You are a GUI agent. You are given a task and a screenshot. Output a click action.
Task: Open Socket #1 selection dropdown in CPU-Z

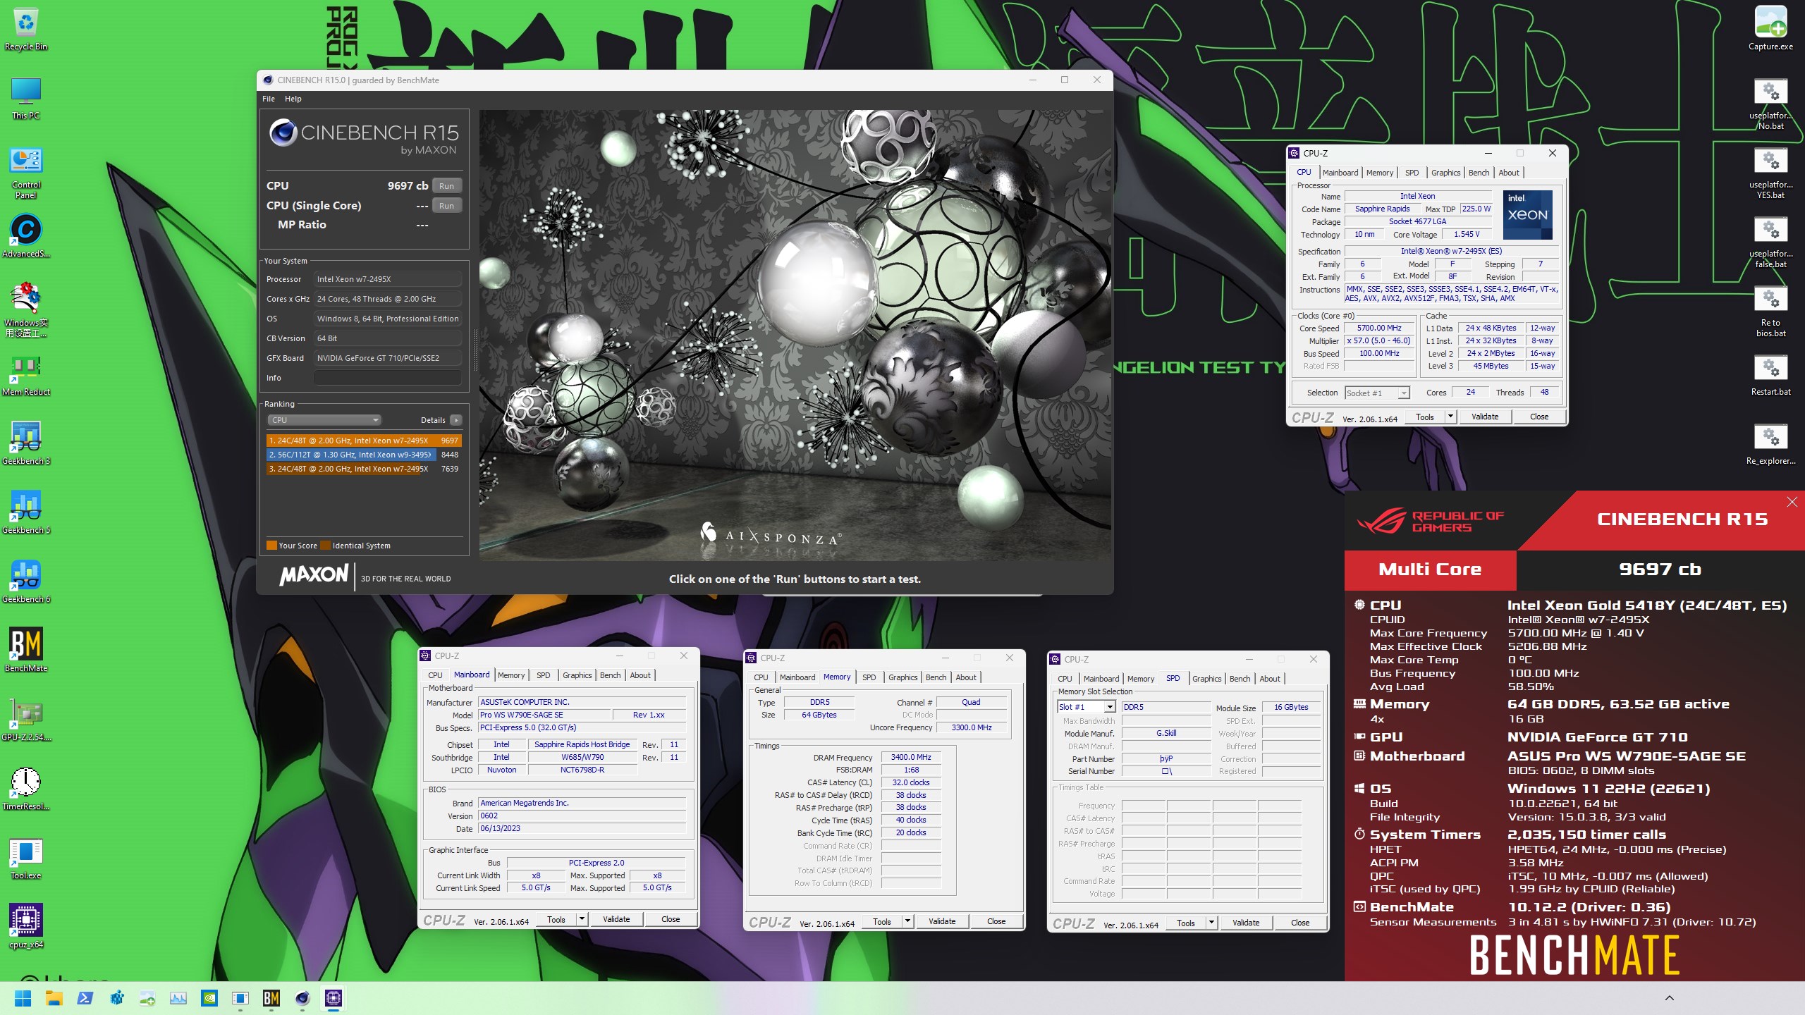point(1376,393)
